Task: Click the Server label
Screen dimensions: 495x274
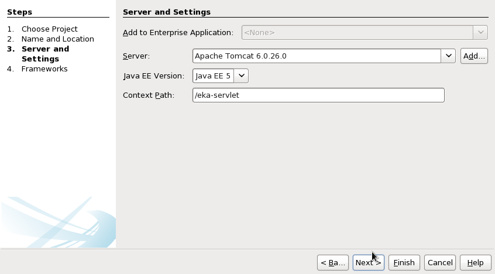Action: point(136,56)
